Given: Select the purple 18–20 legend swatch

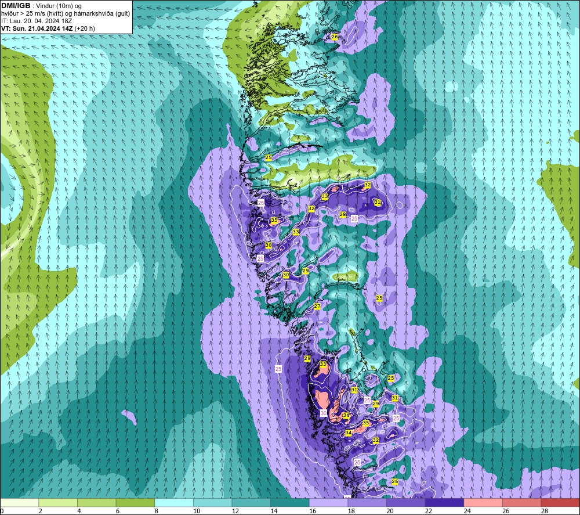Looking at the screenshot, I should [367, 502].
